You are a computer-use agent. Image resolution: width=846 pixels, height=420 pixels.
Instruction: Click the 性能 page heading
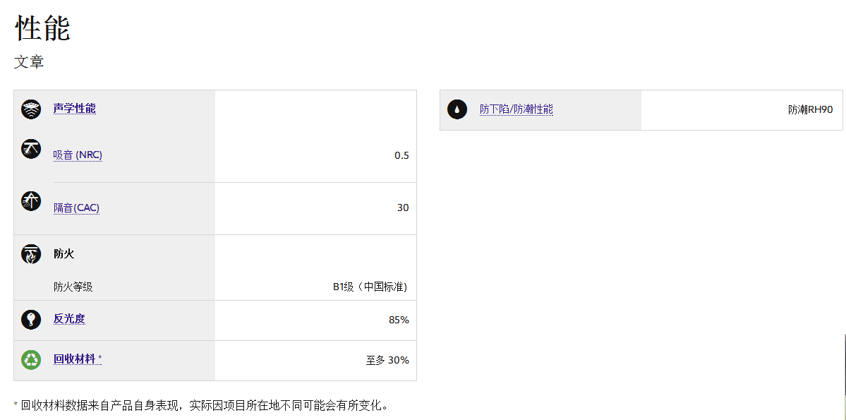click(42, 29)
